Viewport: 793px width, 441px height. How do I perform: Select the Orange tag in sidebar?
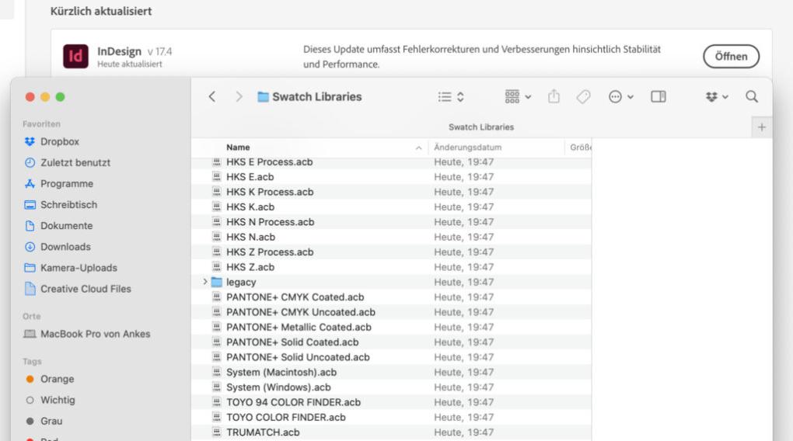click(x=57, y=379)
